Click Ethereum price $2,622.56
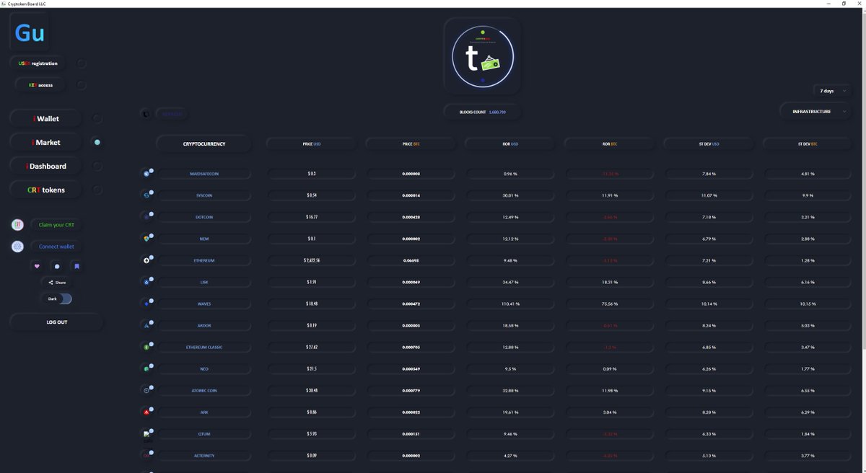 (x=312, y=260)
